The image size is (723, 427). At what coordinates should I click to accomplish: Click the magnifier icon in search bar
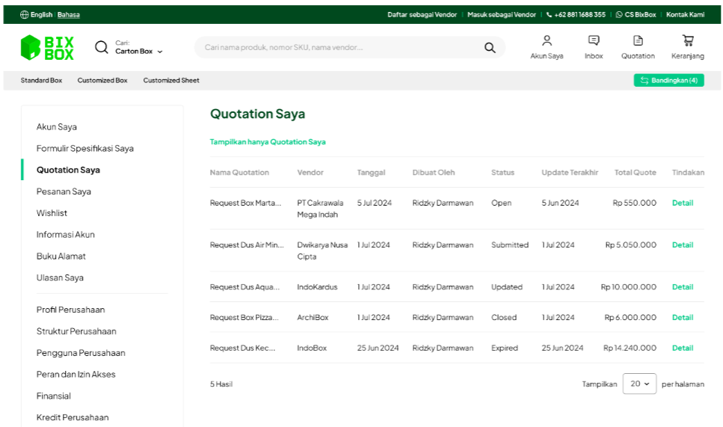click(490, 48)
